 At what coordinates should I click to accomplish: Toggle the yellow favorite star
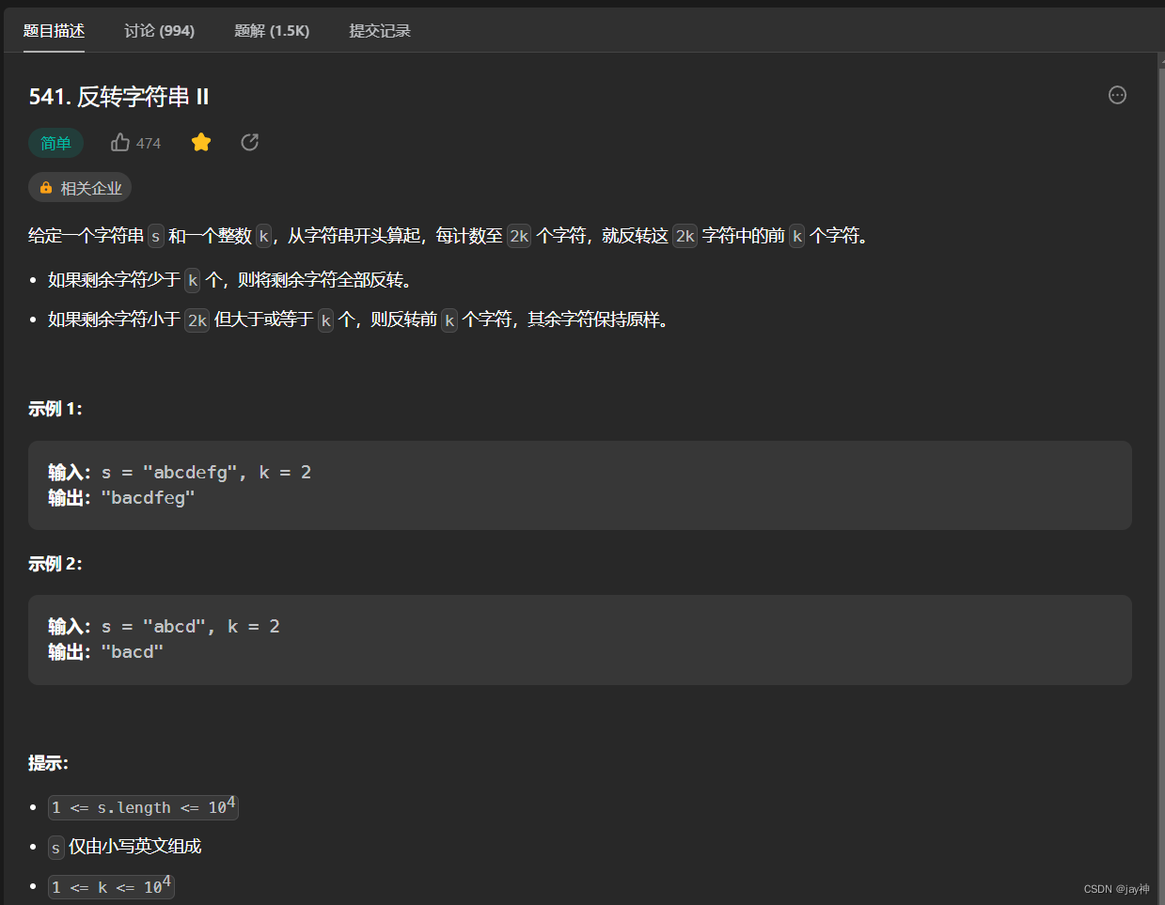200,141
